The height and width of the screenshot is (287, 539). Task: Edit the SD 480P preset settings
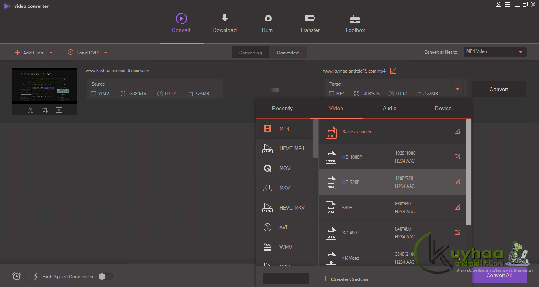point(457,233)
